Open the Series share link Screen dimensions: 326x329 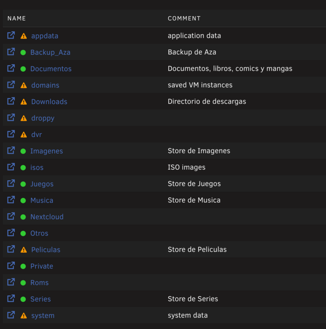click(x=40, y=299)
